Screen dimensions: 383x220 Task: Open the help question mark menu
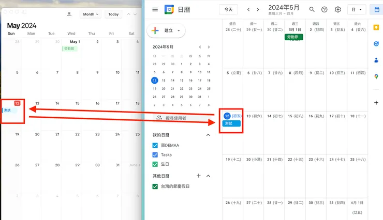point(324,9)
